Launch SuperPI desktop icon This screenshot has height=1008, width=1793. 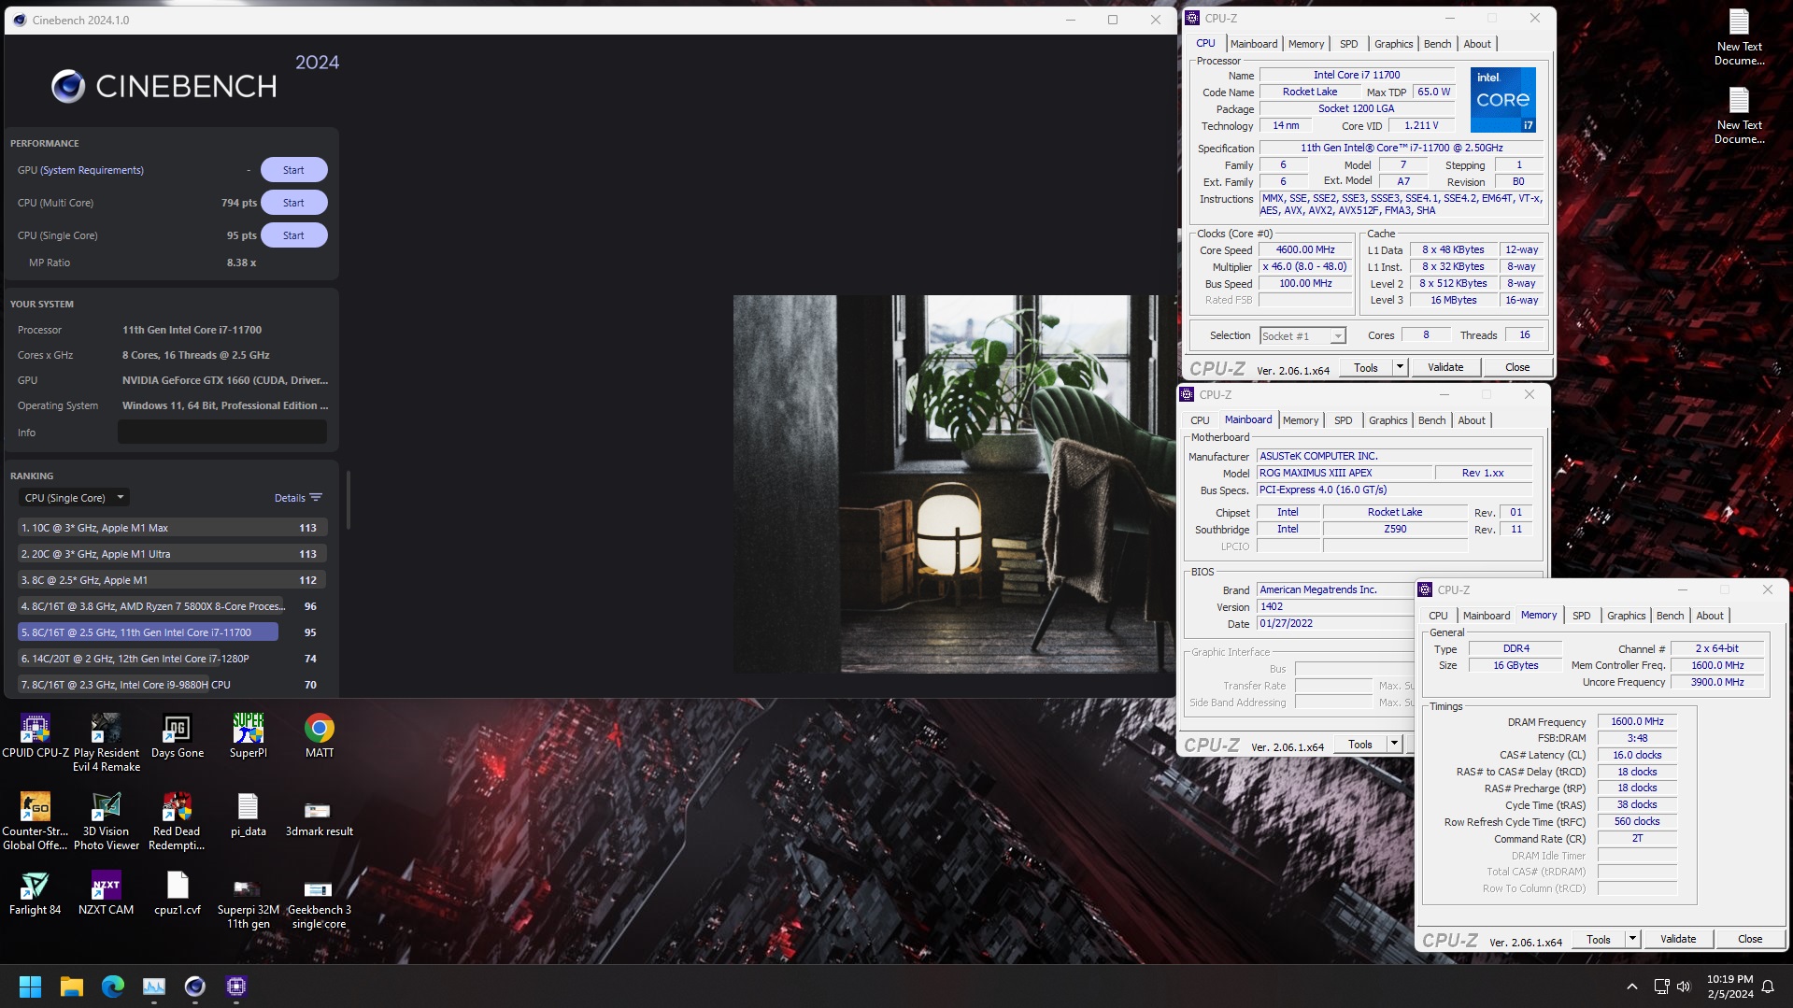pos(249,736)
